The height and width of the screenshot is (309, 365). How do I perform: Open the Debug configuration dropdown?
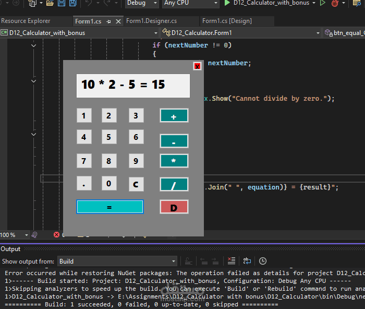(142, 3)
